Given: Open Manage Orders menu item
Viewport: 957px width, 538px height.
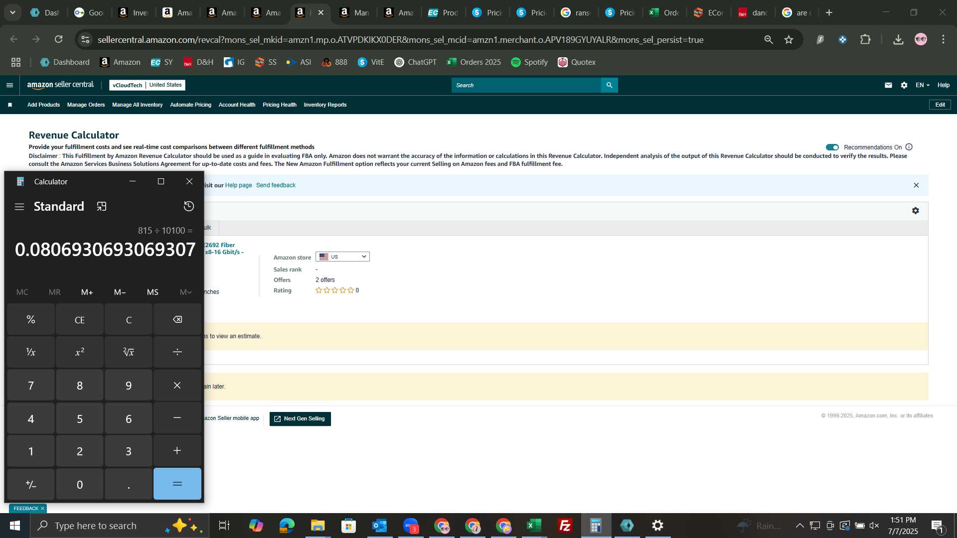Looking at the screenshot, I should 86,105.
